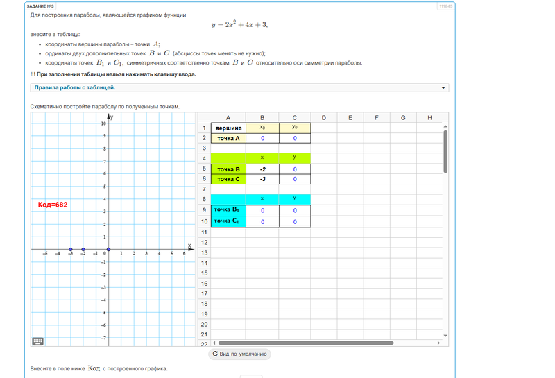Select the y cell for точка C1
Screen dimensions: 555x378
click(295, 222)
